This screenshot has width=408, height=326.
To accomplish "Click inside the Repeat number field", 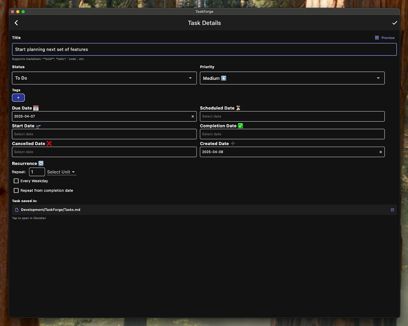I will click(x=37, y=172).
